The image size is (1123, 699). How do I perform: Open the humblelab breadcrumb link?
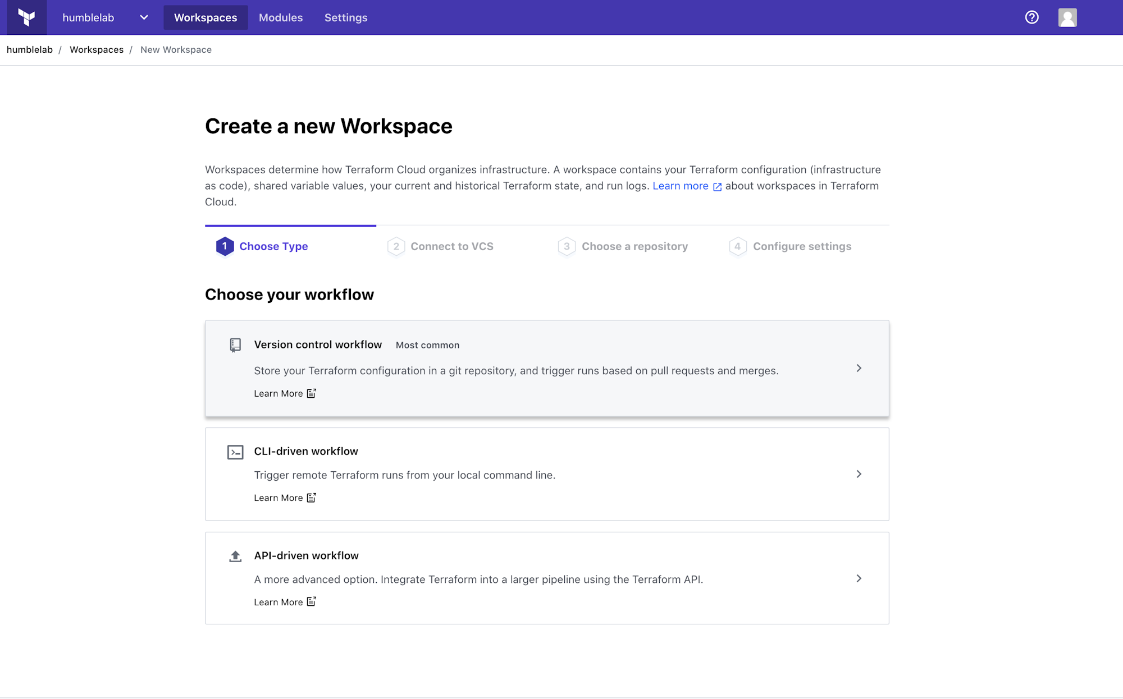(29, 49)
